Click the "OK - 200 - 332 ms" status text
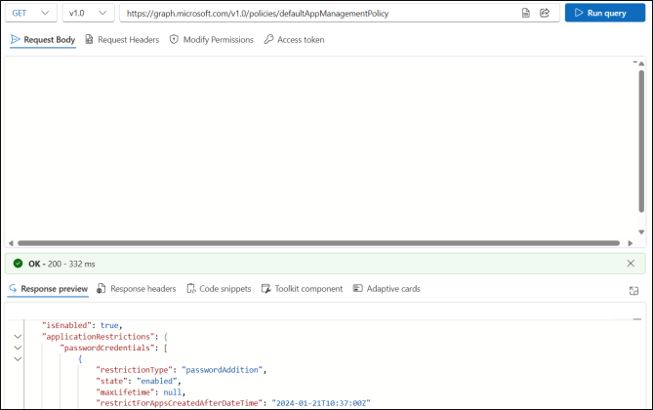The width and height of the screenshot is (653, 410). (x=61, y=264)
